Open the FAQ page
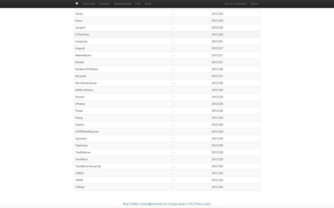Image resolution: width=334 pixels, height=208 pixels. coord(138,4)
